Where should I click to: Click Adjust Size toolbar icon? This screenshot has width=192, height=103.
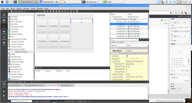(x=77, y=11)
